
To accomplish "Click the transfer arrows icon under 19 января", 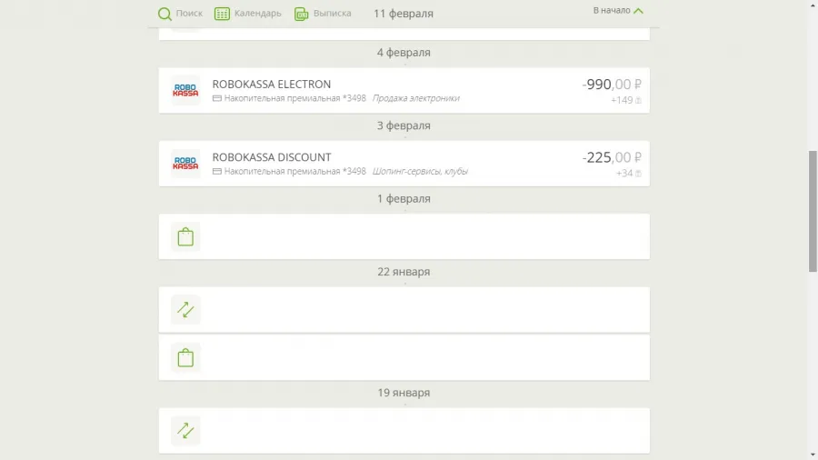I will (185, 431).
